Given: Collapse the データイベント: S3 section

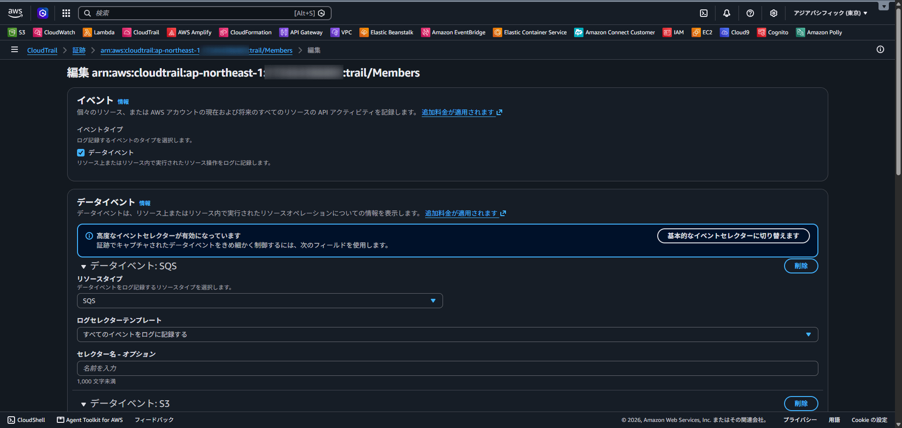Looking at the screenshot, I should point(84,404).
